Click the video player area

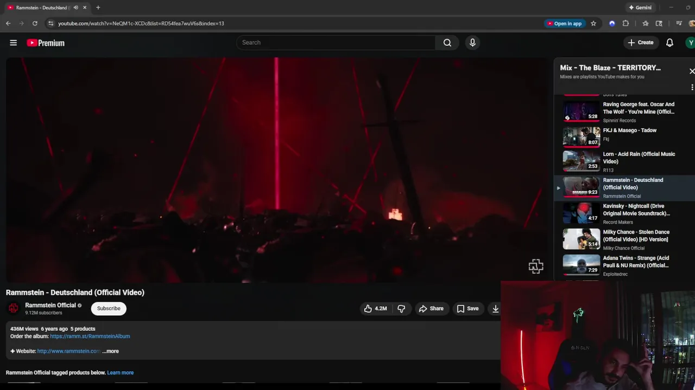click(276, 170)
